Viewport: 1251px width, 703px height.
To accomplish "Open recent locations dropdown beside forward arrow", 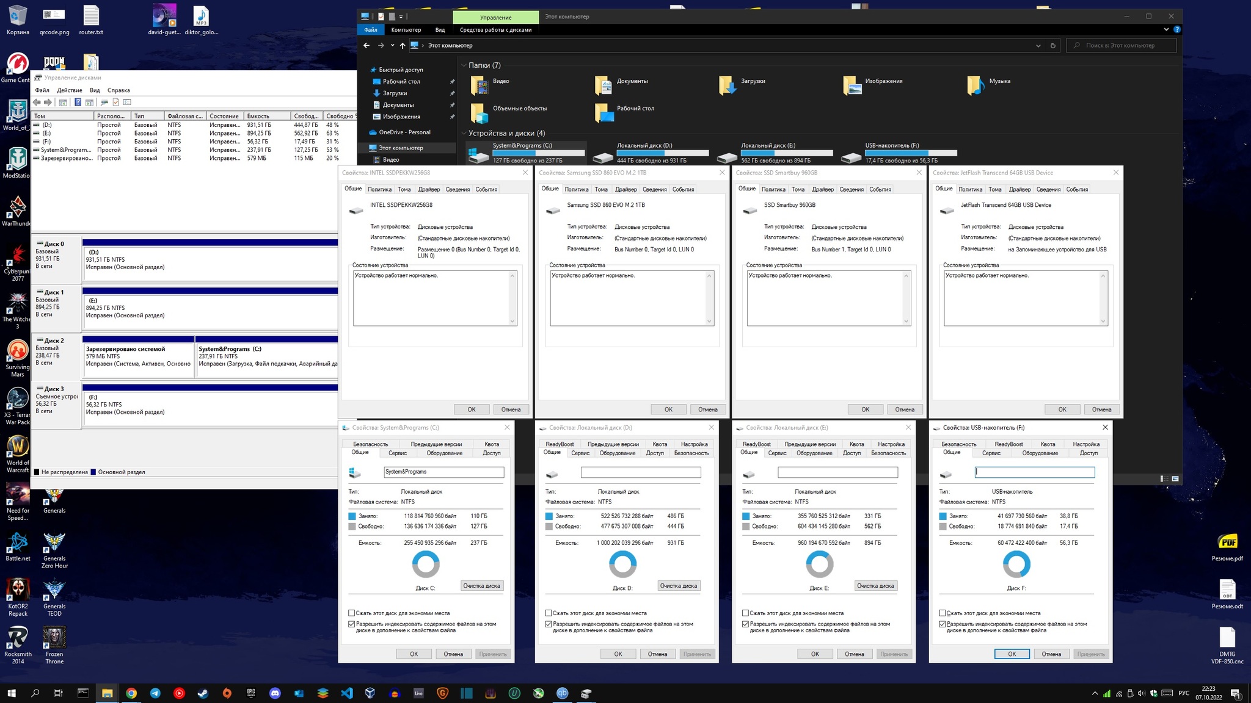I will (392, 46).
